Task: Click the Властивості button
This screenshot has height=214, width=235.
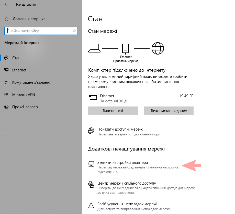Action: 113,110
